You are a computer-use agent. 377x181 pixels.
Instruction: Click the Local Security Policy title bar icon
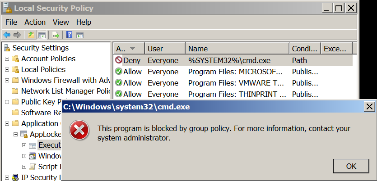(7, 8)
